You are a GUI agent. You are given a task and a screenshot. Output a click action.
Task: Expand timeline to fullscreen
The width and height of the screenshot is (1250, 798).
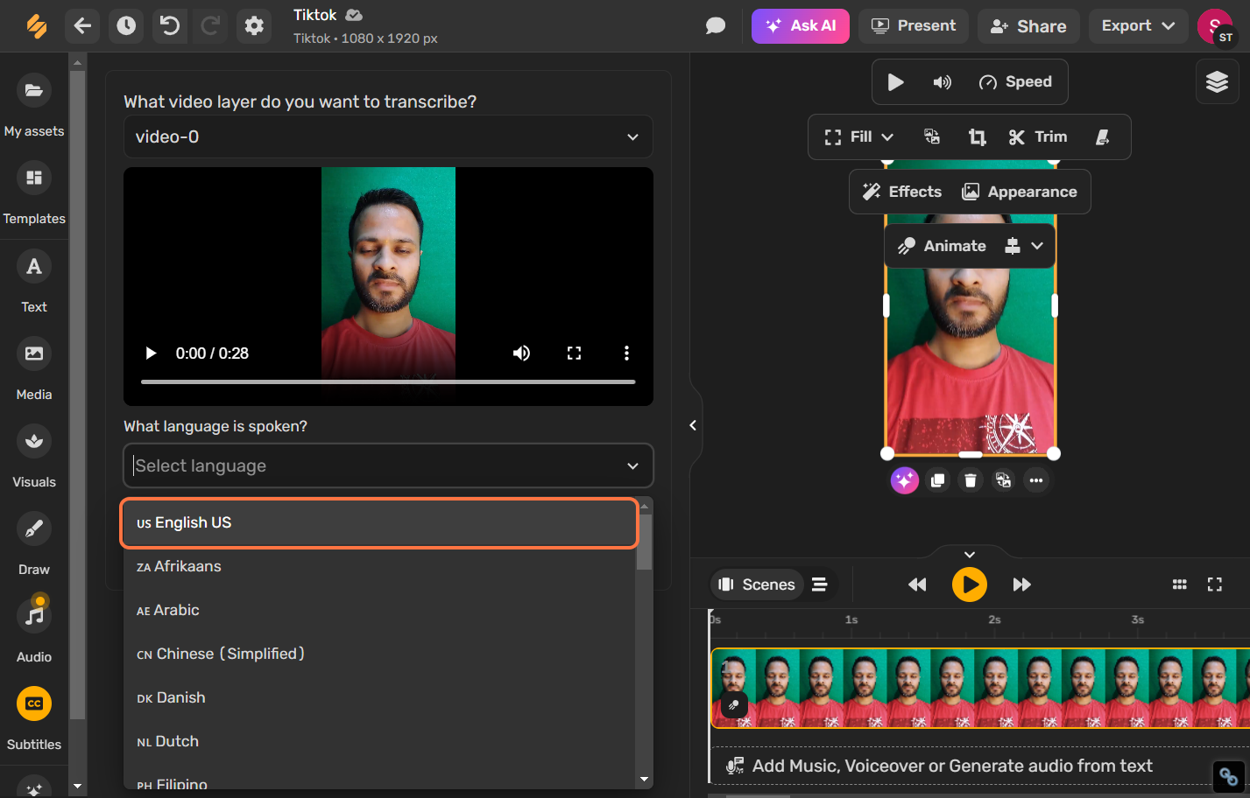point(1215,584)
